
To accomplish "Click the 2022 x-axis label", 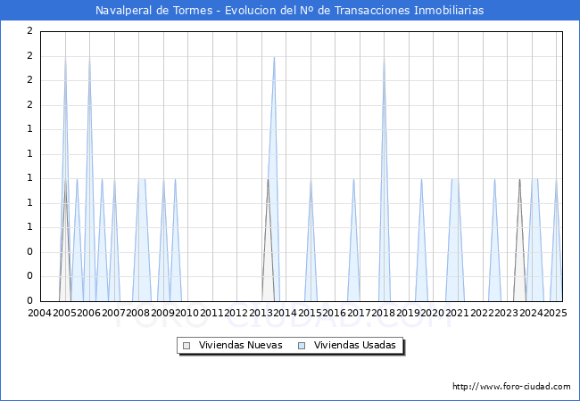I will click(482, 313).
